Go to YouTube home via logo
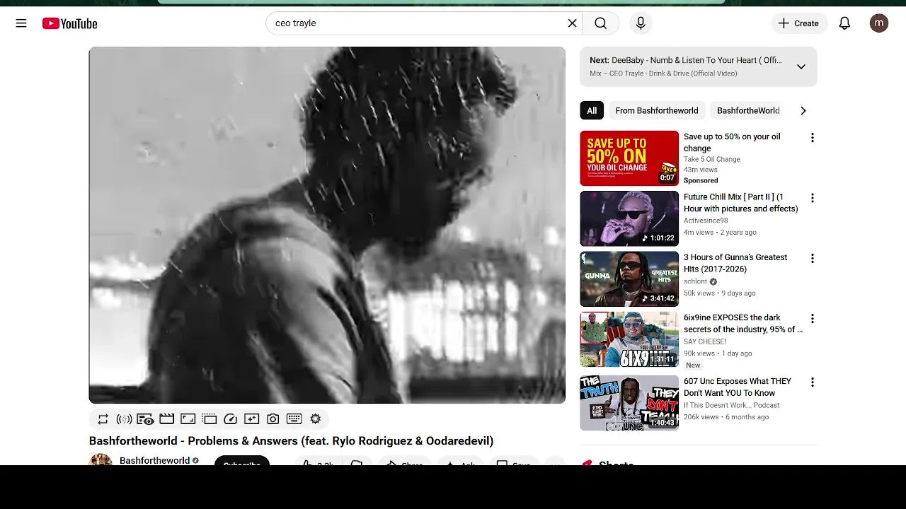Viewport: 906px width, 509px height. coord(69,23)
